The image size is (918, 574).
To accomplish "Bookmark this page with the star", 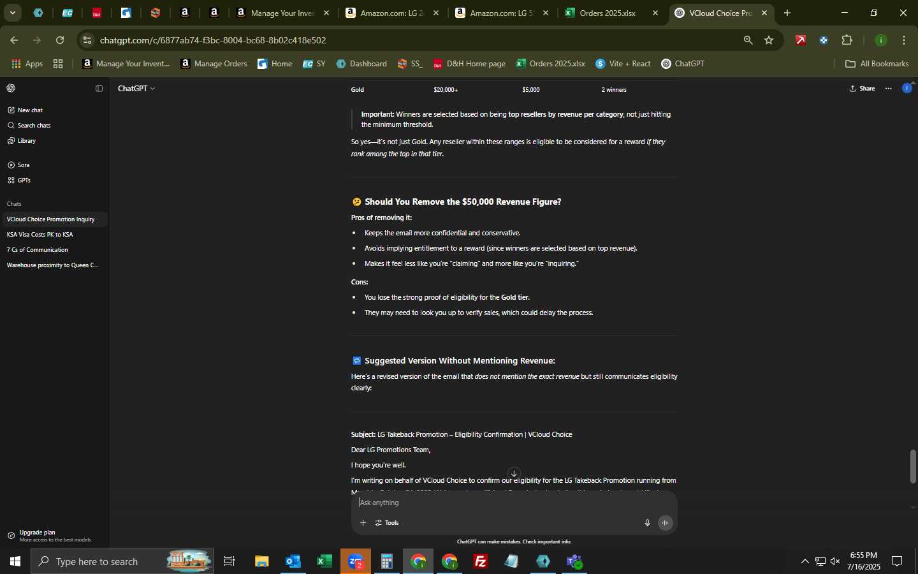I will click(x=769, y=40).
